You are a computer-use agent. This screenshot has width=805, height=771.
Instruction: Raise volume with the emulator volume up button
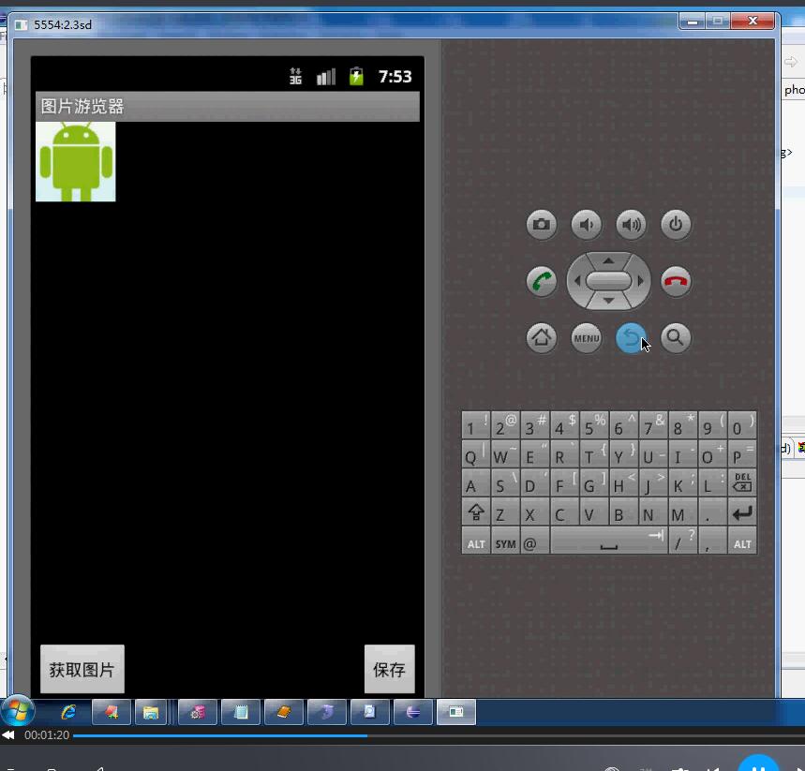coord(631,224)
